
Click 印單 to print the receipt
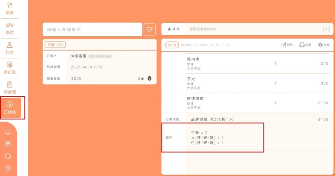[305, 45]
